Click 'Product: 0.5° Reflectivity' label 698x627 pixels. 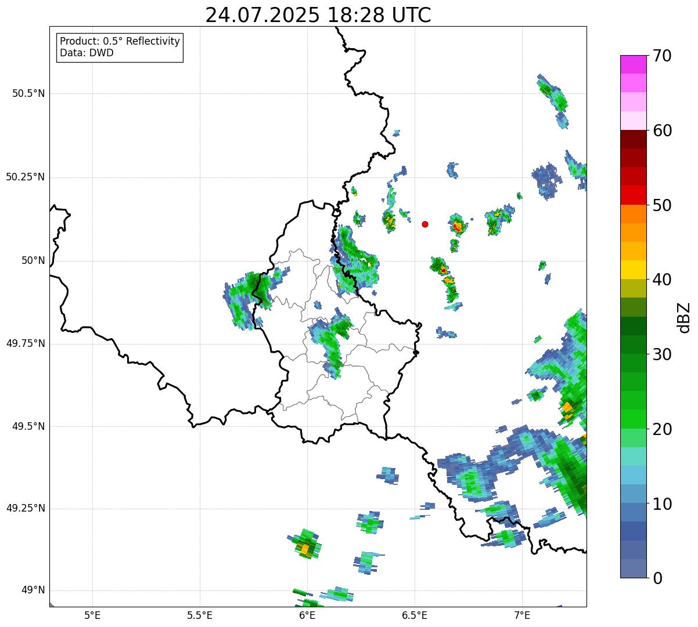pyautogui.click(x=120, y=41)
